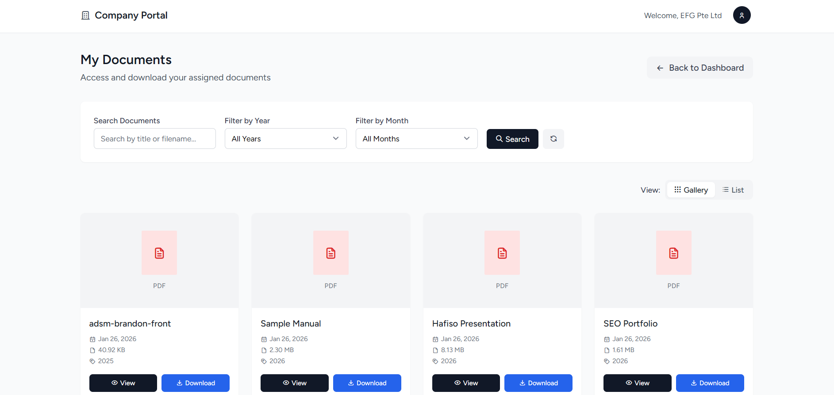This screenshot has height=395, width=834.
Task: Switch to List view
Action: (x=733, y=190)
